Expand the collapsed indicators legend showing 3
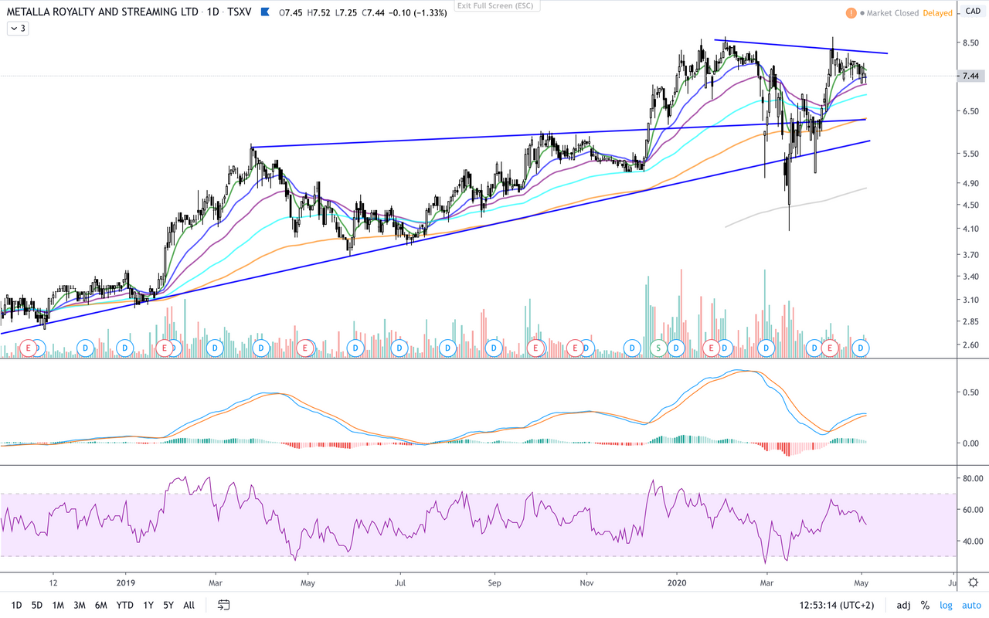The width and height of the screenshot is (989, 618). click(x=18, y=29)
